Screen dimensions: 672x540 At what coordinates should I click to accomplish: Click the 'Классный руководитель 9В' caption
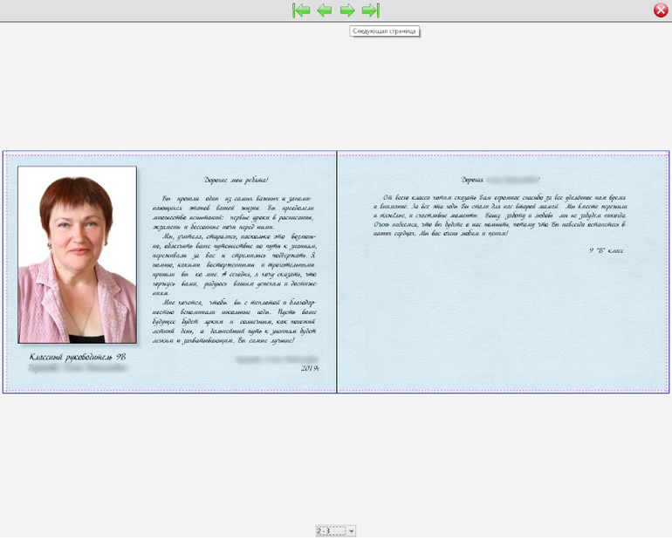tap(78, 357)
